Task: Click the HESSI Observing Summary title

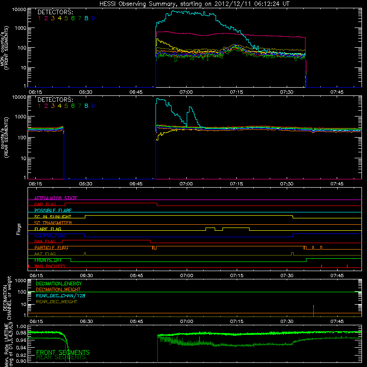Action: click(194, 4)
